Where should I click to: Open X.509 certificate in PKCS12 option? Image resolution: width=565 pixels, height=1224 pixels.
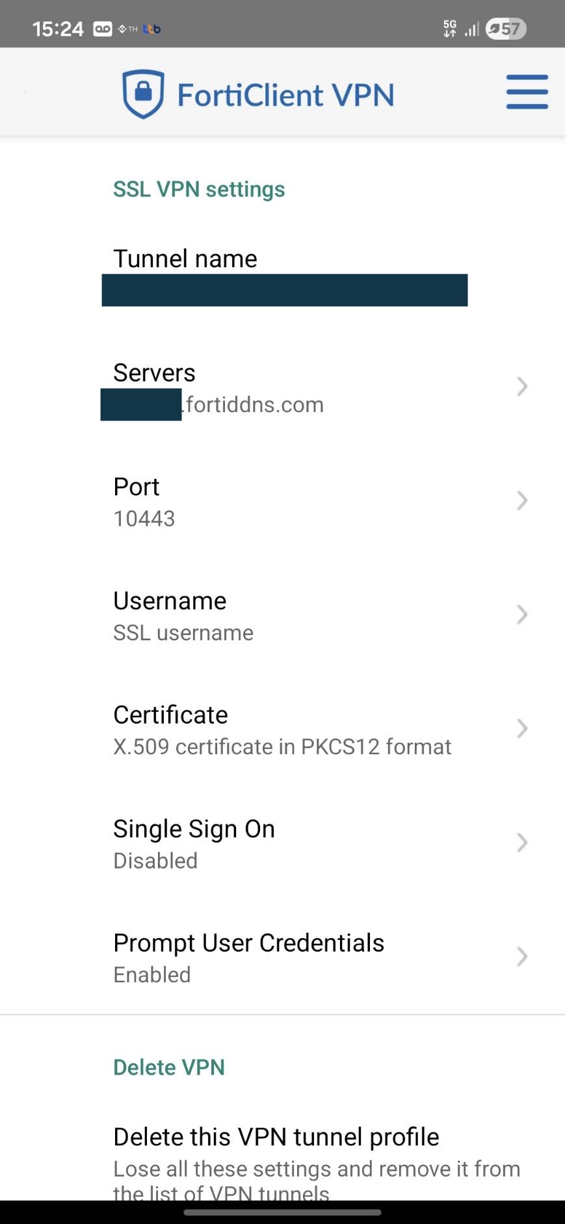click(282, 746)
